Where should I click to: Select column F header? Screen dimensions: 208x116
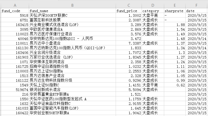coord(197,5)
